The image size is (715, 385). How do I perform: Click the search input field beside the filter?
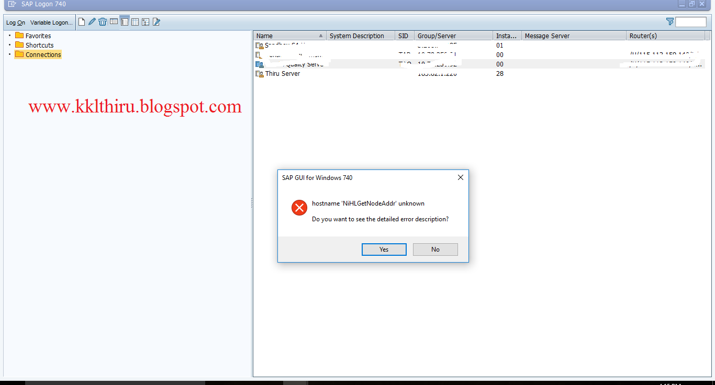pyautogui.click(x=691, y=21)
